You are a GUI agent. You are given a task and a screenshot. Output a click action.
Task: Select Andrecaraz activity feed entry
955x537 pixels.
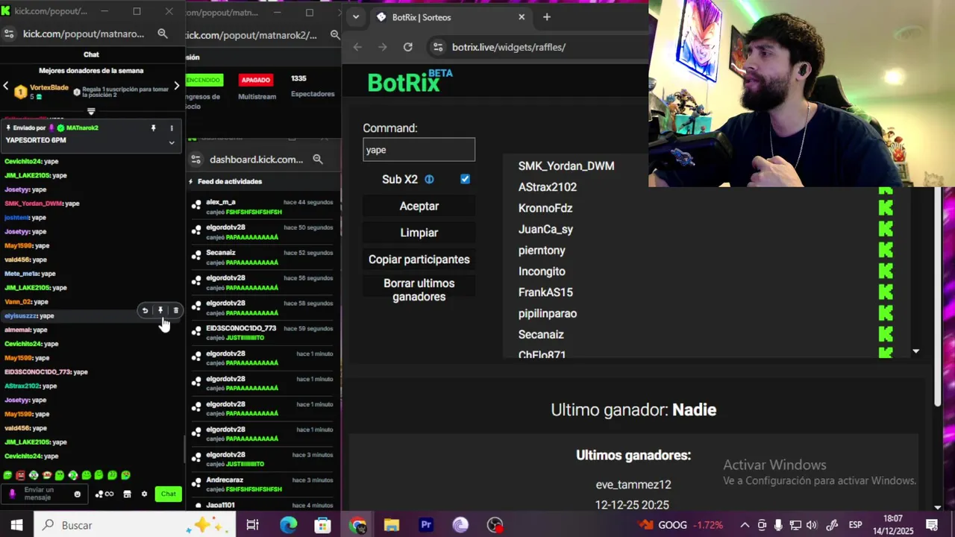[263, 485]
